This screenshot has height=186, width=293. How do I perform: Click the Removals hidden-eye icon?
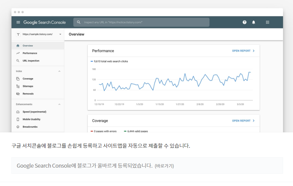point(18,94)
